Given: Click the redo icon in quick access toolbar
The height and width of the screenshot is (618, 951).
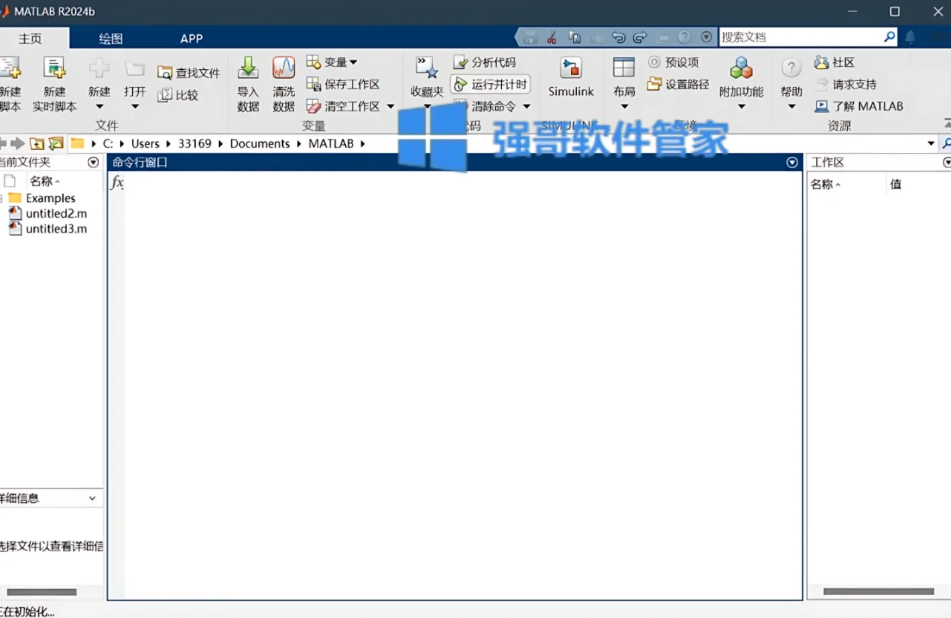Looking at the screenshot, I should [640, 38].
